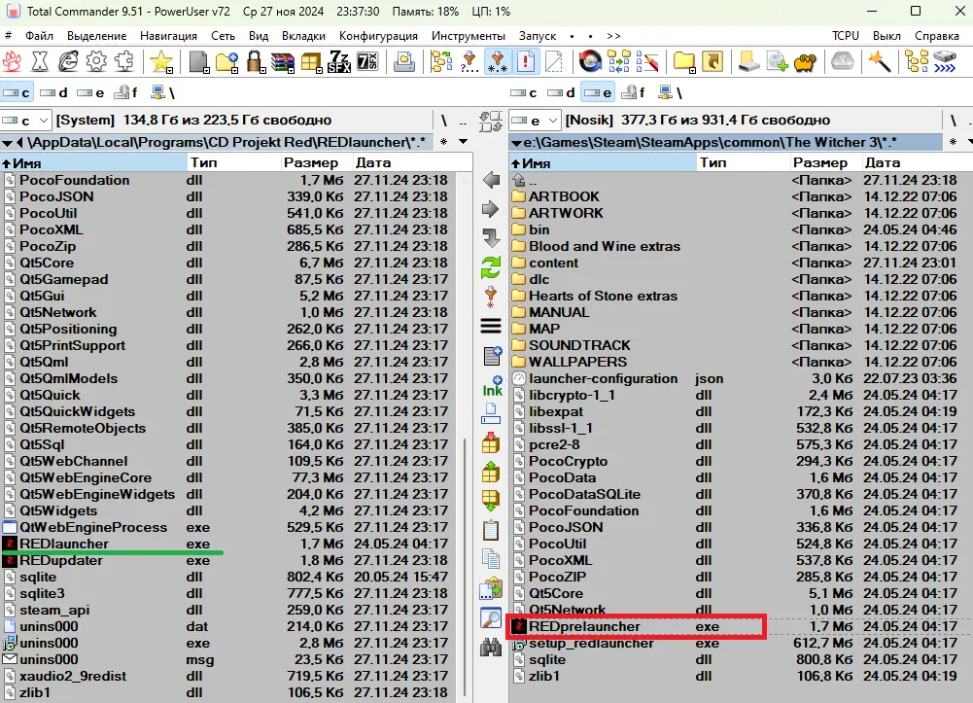Switch left panel to drive f

click(x=126, y=92)
